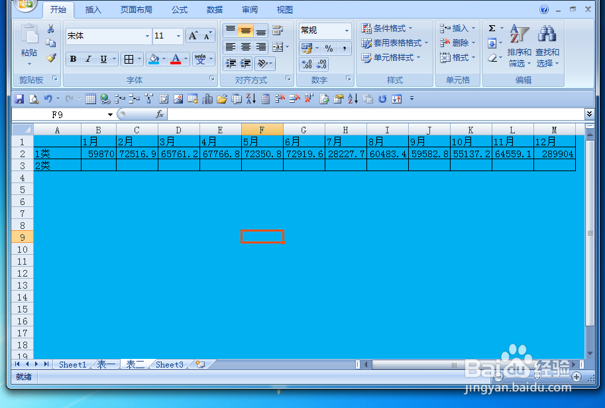Switch to Formulas (公式) tab
The height and width of the screenshot is (408, 605).
click(x=180, y=10)
